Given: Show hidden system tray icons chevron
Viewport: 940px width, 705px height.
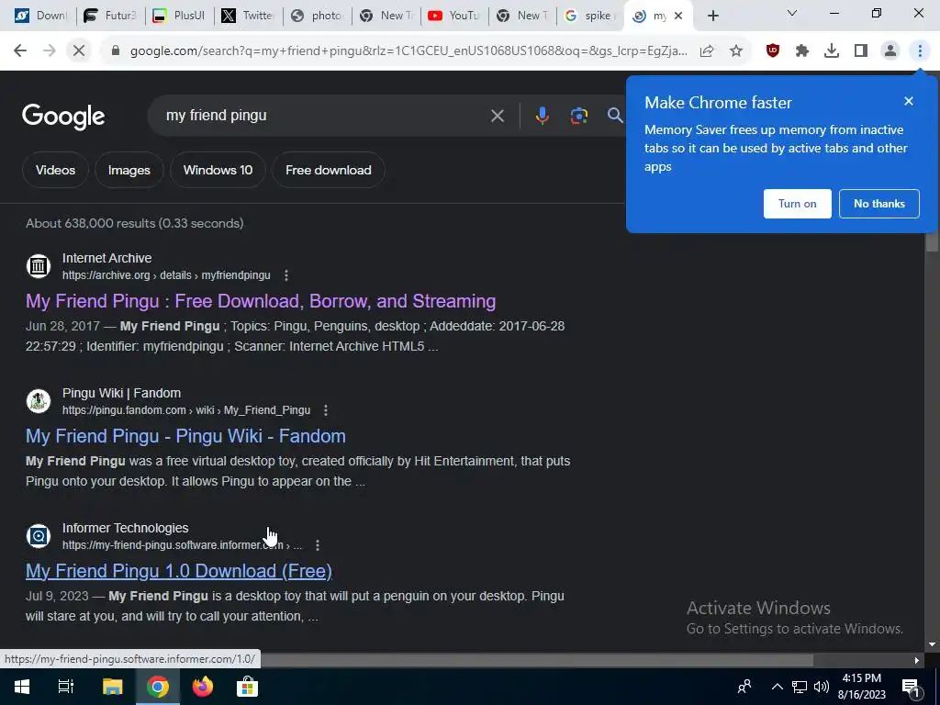Looking at the screenshot, I should (x=777, y=687).
